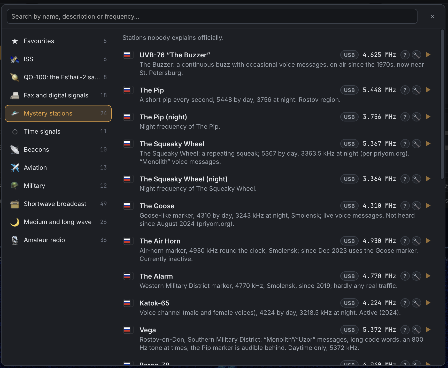
Task: Click the Russian flag beside Vega
Action: [127, 330]
